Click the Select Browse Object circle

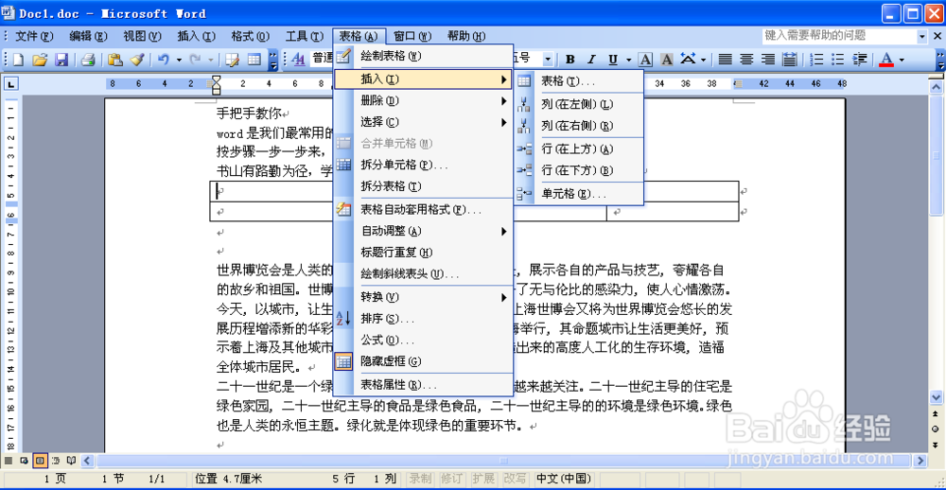(x=936, y=429)
